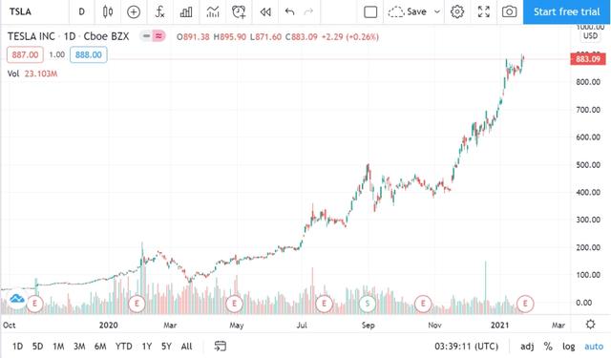
Task: Expand the Save options arrow
Action: [x=437, y=11]
